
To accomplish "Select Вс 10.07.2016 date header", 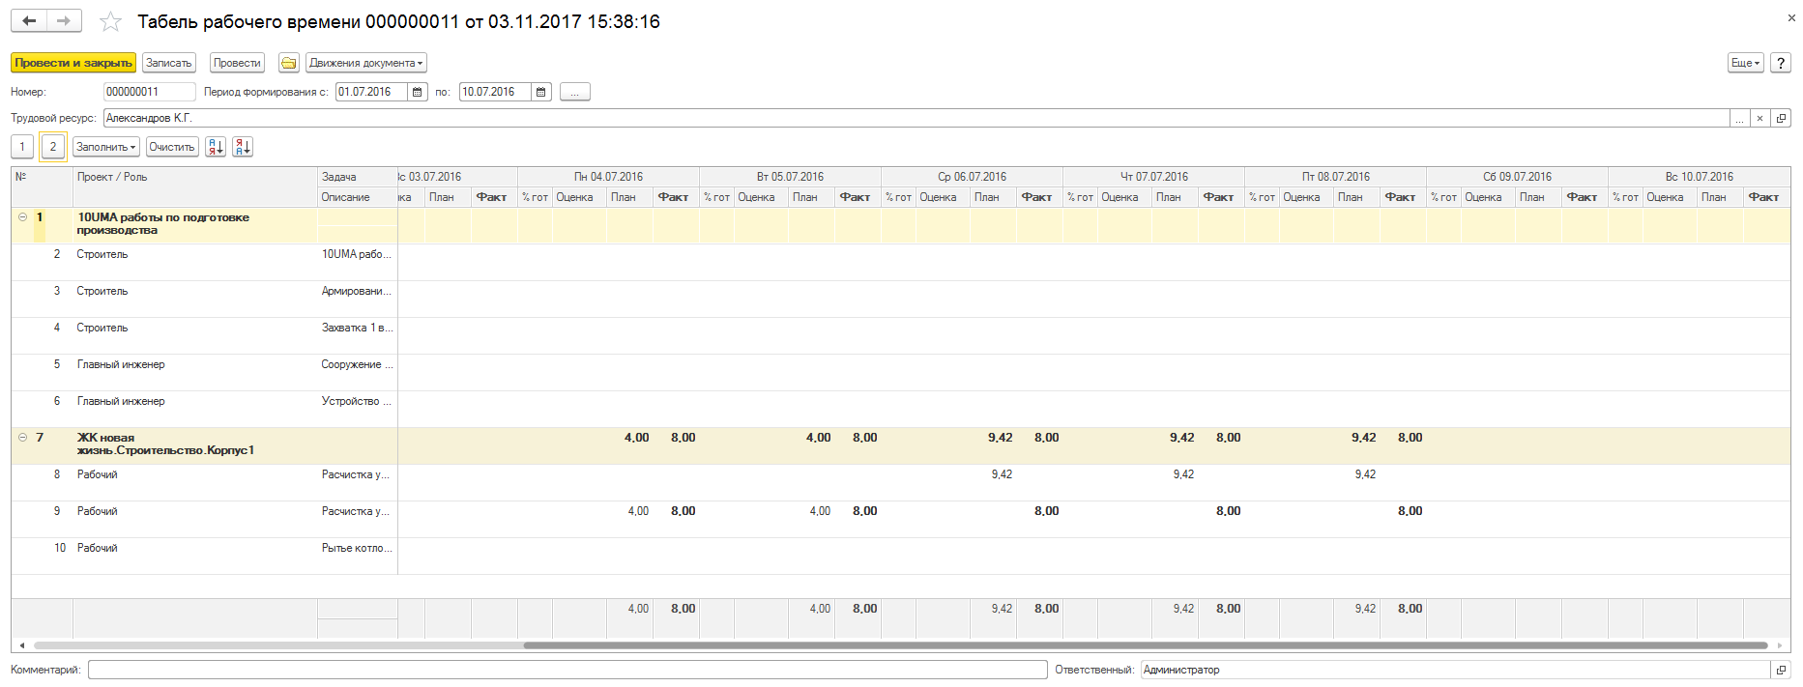I will pyautogui.click(x=1699, y=177).
